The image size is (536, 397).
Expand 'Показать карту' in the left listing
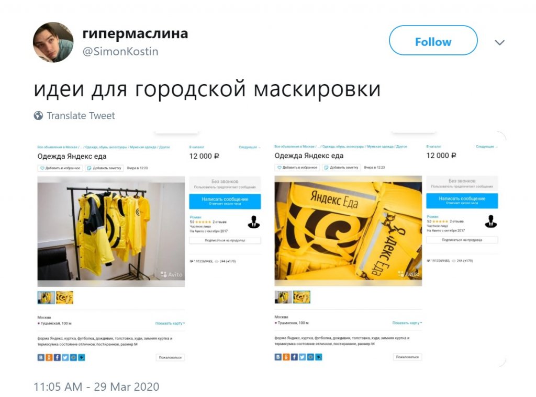click(170, 323)
